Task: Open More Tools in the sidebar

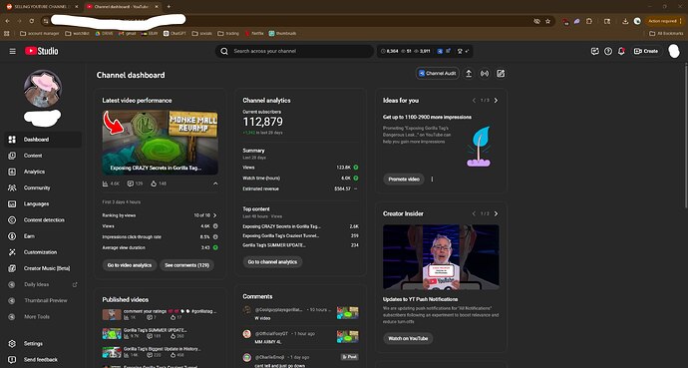Action: coord(43,317)
